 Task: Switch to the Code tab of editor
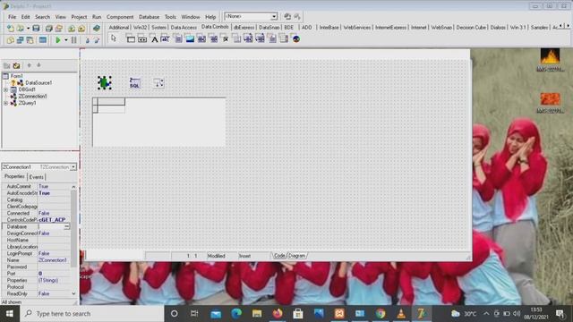[279, 256]
